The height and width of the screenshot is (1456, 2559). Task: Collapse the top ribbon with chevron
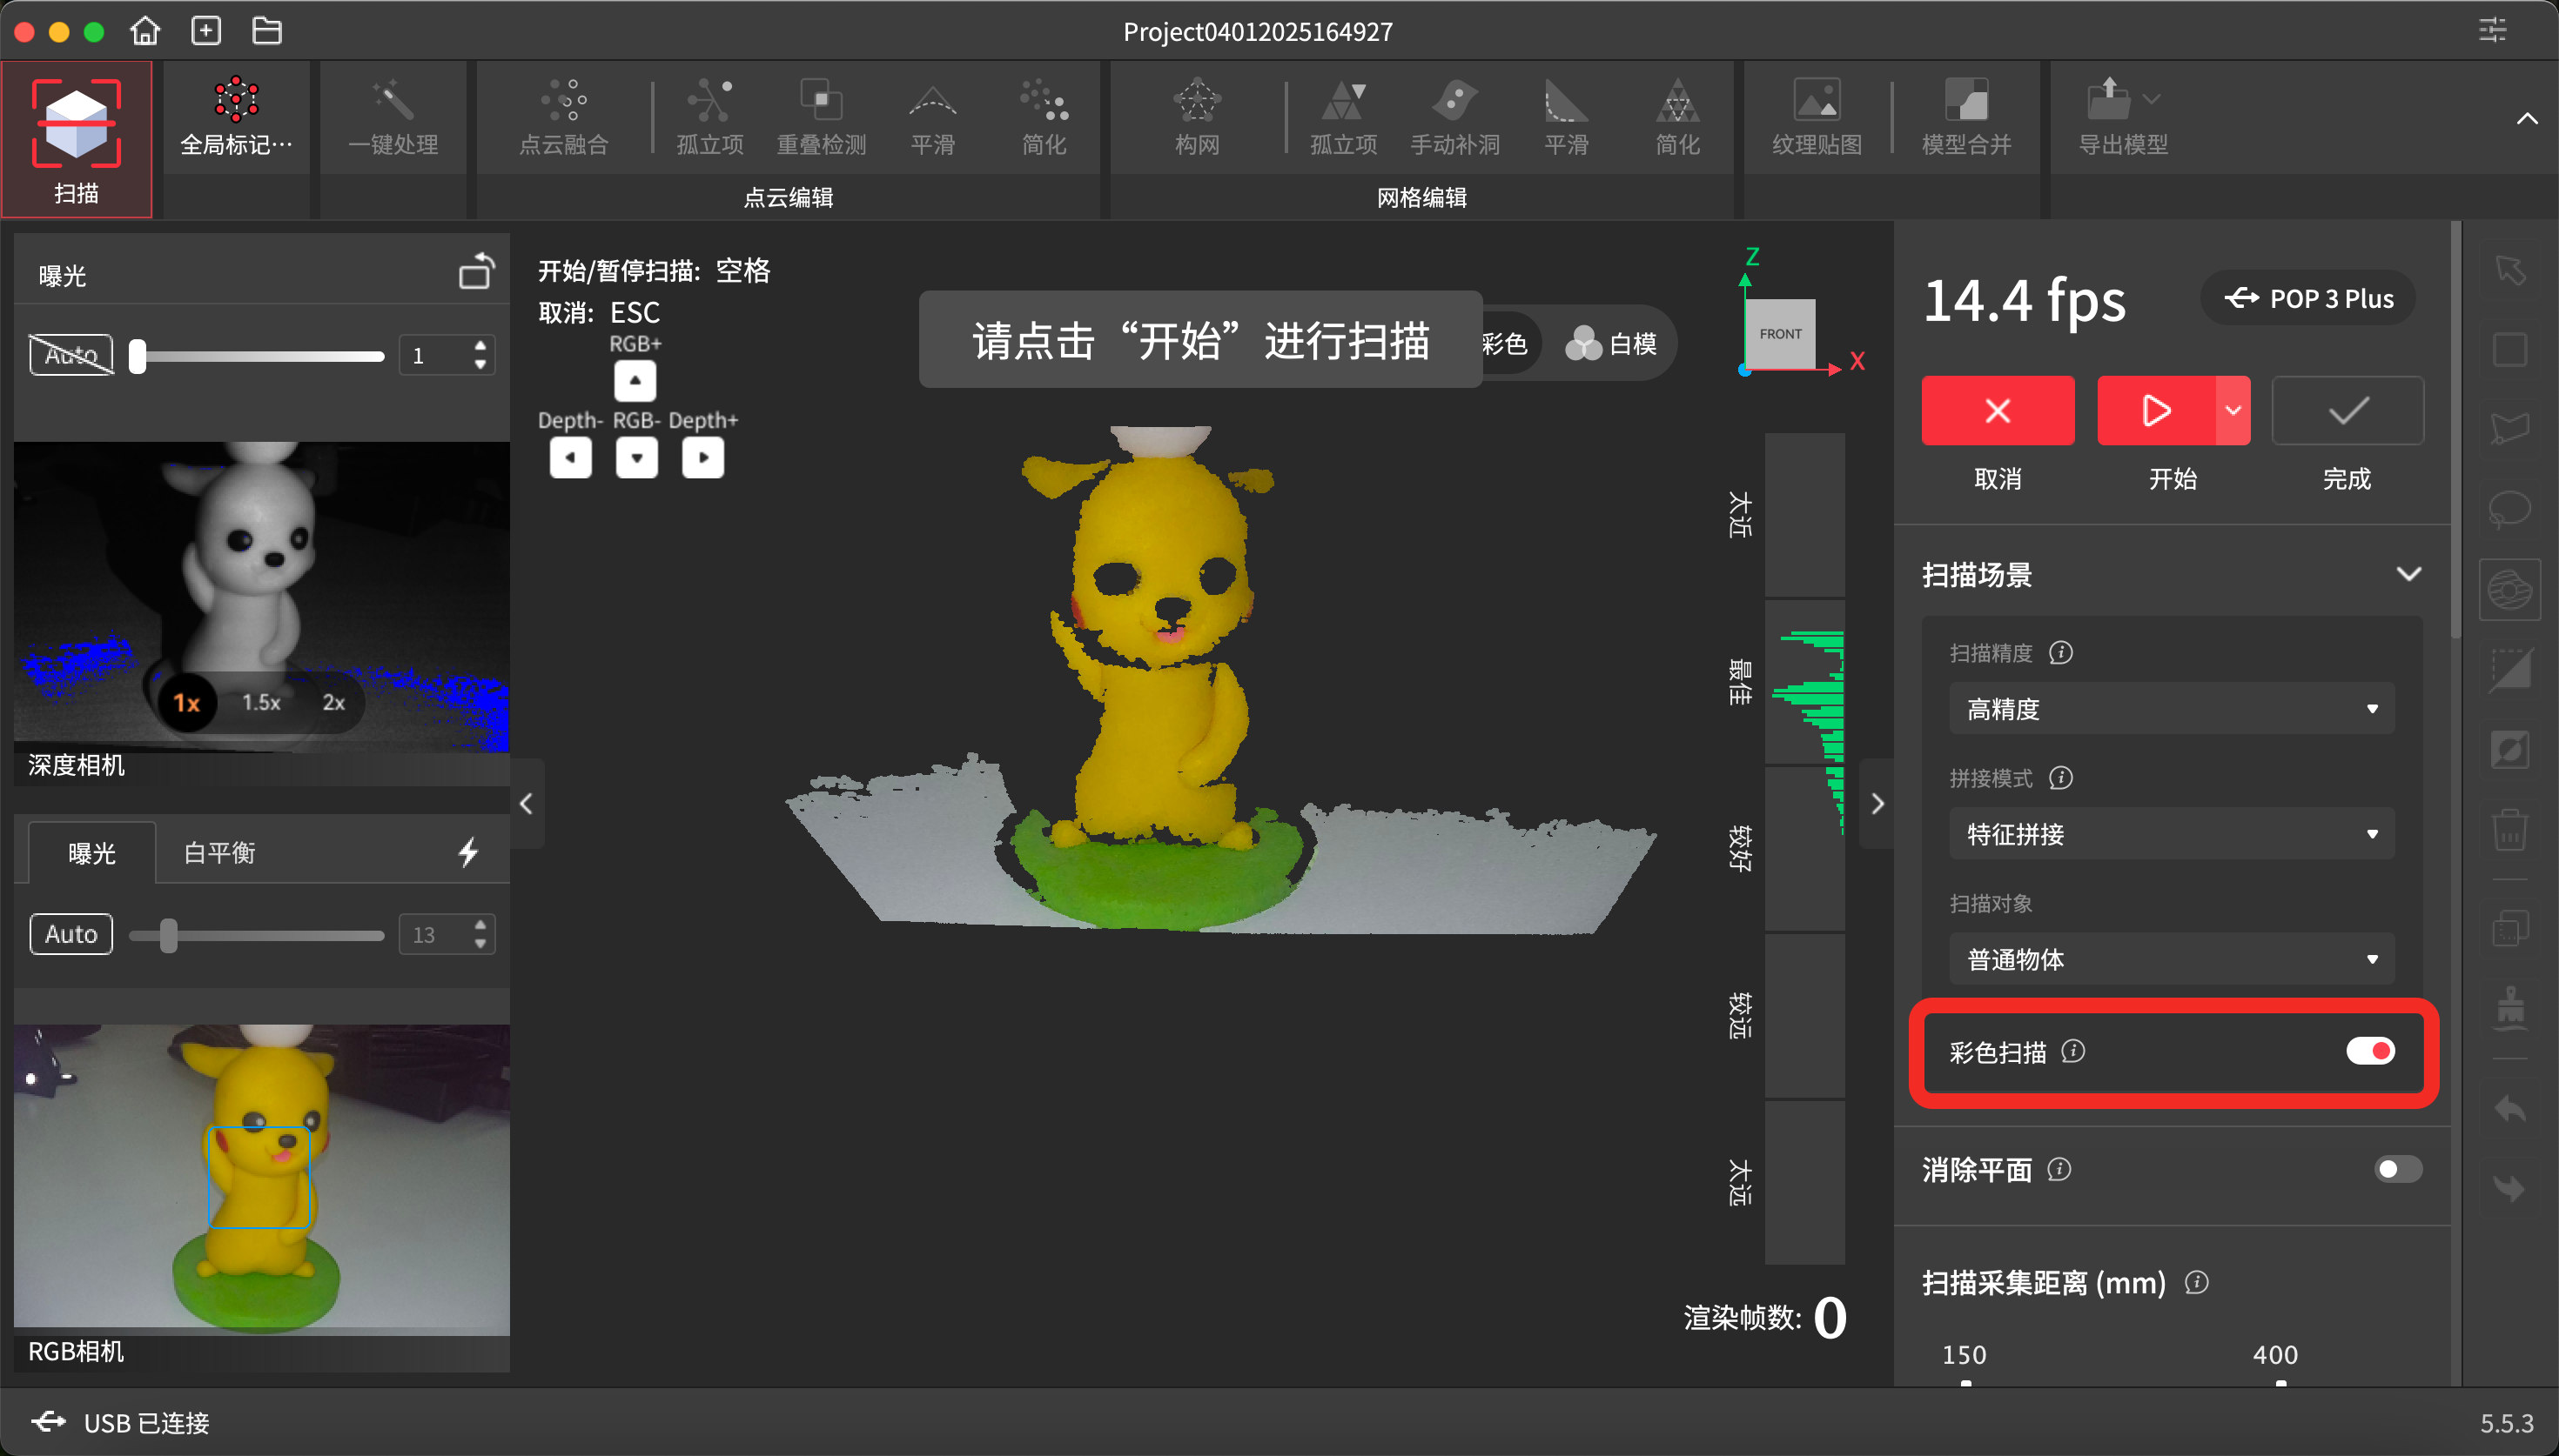pos(2527,119)
